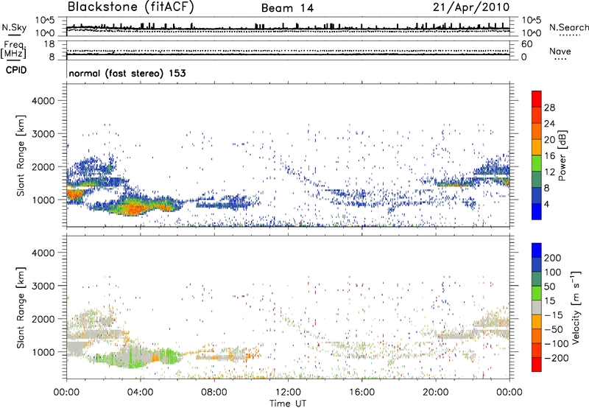Click the "4000" tick on velocity panel
Viewport: 589px width, 408px height.
point(43,253)
